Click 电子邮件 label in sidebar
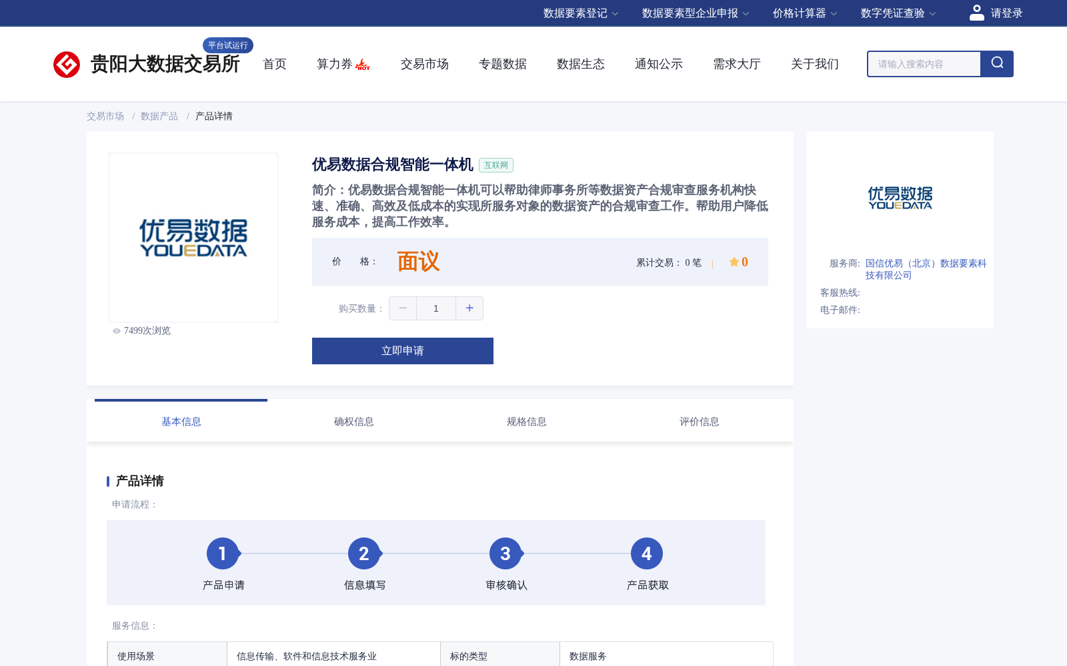The height and width of the screenshot is (666, 1067). pyautogui.click(x=840, y=310)
